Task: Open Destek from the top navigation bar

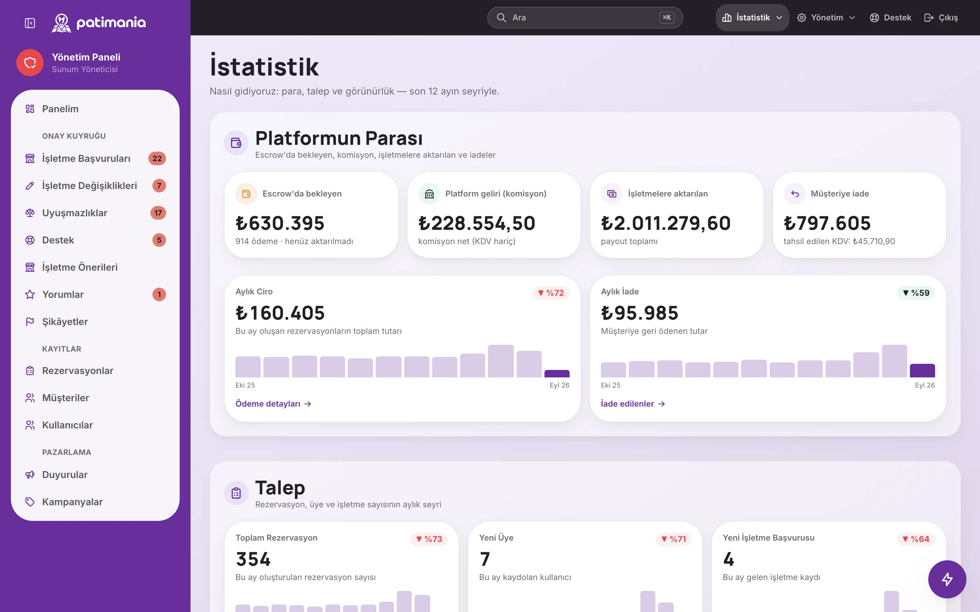Action: click(x=891, y=18)
